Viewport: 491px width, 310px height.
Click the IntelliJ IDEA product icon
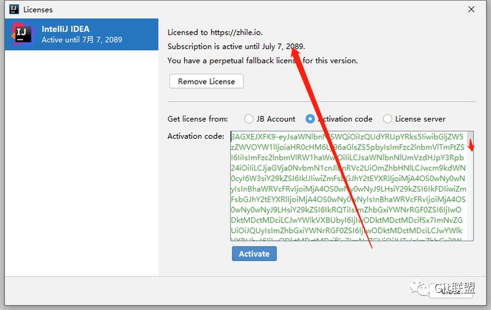click(22, 34)
